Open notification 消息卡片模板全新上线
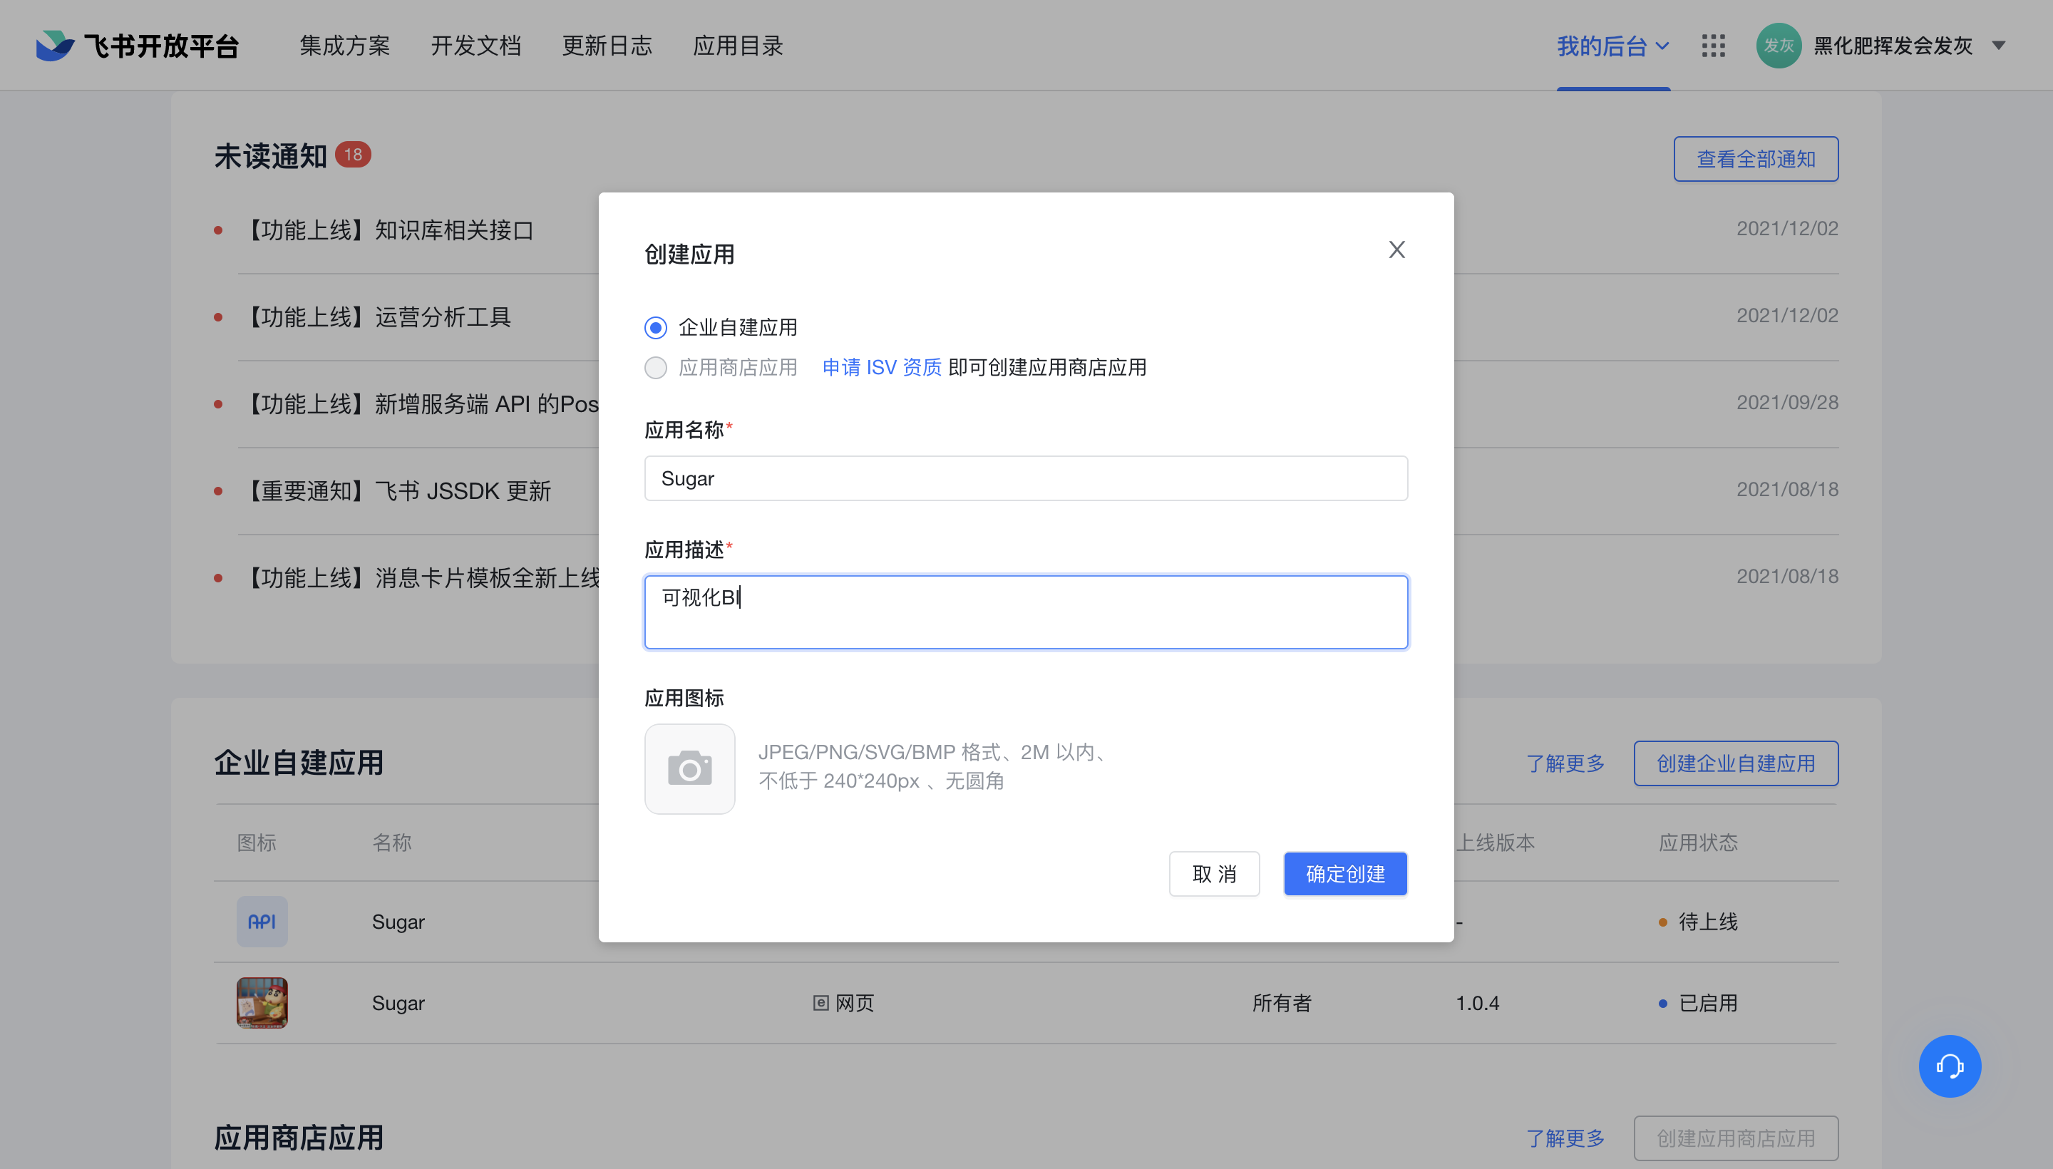This screenshot has height=1169, width=2053. 419,577
